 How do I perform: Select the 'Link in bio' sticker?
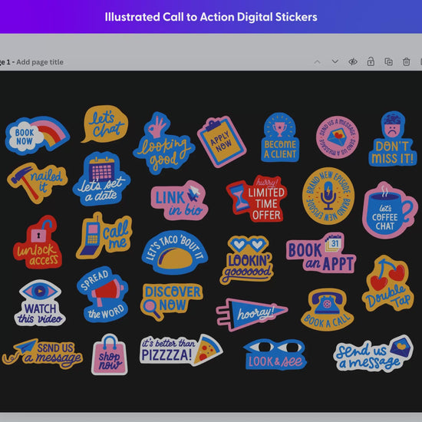180,200
